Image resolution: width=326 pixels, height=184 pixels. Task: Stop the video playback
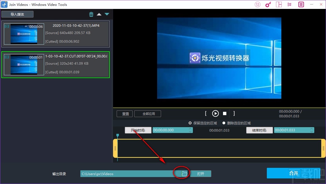click(x=225, y=113)
